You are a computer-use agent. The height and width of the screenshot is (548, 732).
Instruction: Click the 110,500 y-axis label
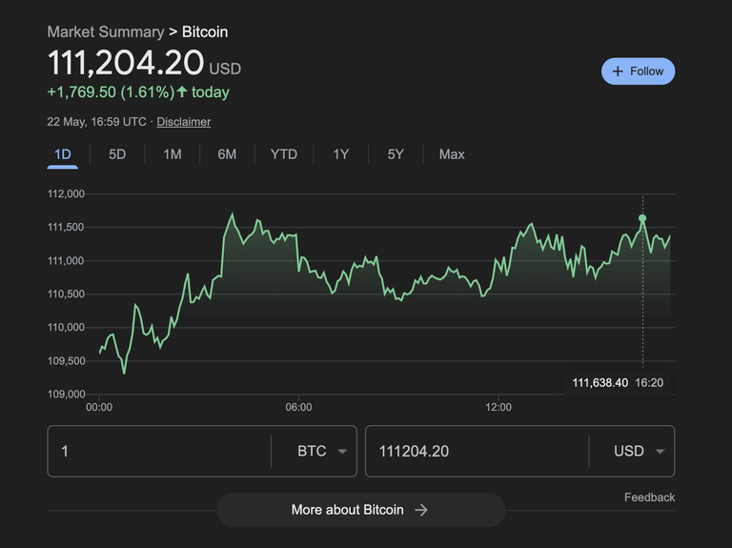66,294
